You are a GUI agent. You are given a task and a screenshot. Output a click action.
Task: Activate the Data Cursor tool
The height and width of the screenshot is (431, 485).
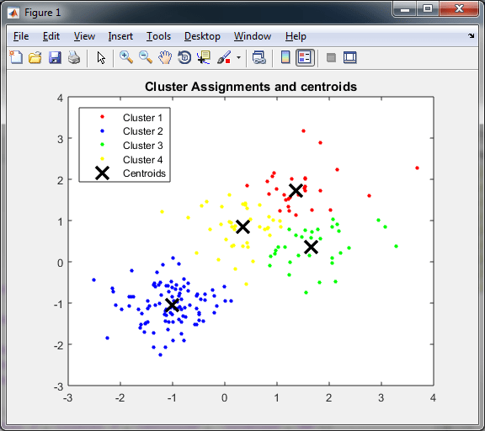coord(204,57)
